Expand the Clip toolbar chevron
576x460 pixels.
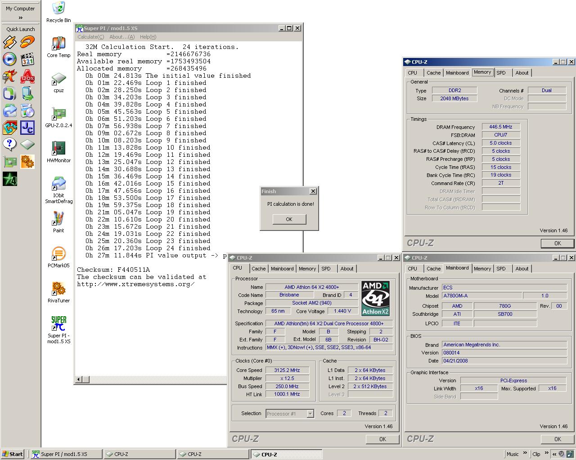[x=546, y=453]
